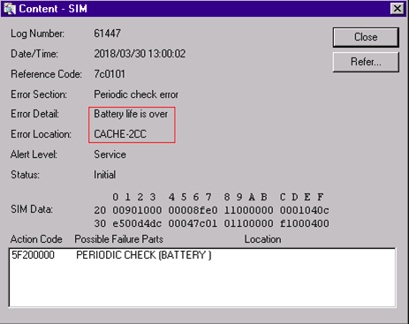Click the PERIODIC CHECK (BATTERY ) entry
Viewport: 409px width, 324px height.
point(144,255)
